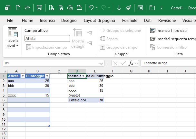Viewport: 196px width, 139px height.
Task: Open the Customize Quick Access Toolbar arrow
Action: tap(162, 8)
